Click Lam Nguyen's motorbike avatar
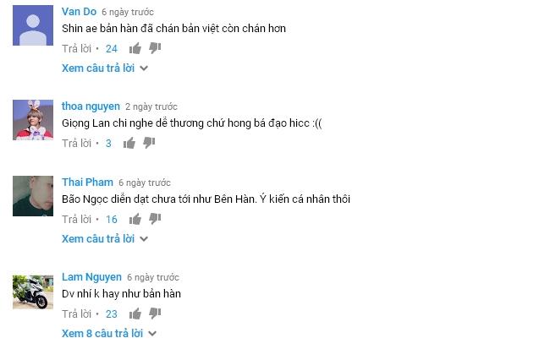Screen dimensions: 539x349 (x=33, y=292)
